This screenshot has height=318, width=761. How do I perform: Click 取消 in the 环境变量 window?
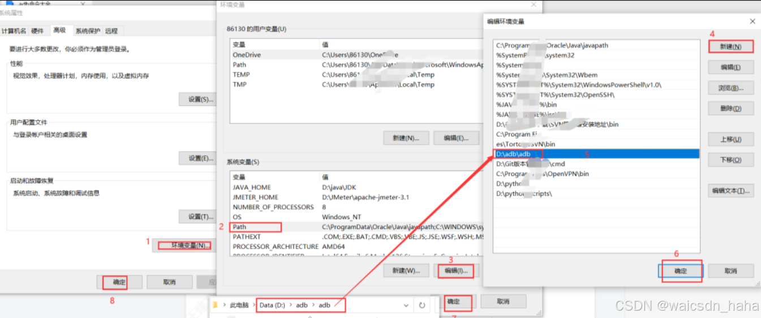point(504,302)
